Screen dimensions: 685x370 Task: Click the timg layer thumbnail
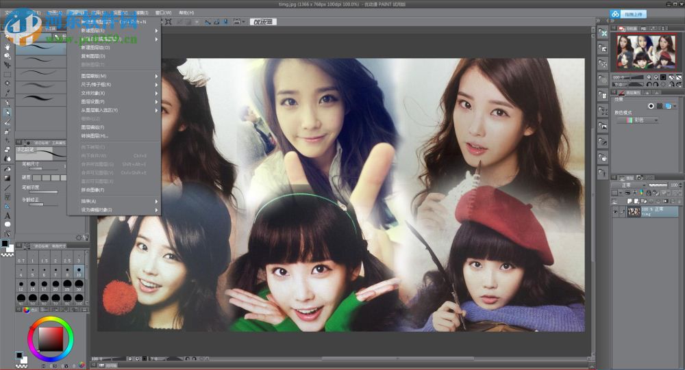click(634, 211)
